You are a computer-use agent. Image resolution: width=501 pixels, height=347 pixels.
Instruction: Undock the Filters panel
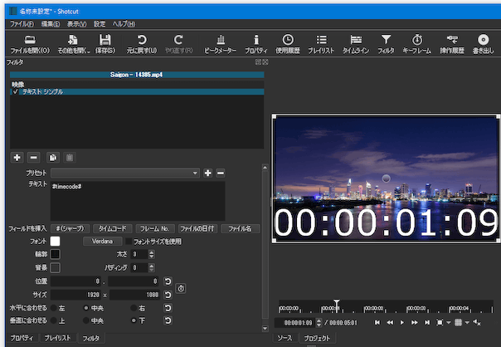click(x=258, y=62)
